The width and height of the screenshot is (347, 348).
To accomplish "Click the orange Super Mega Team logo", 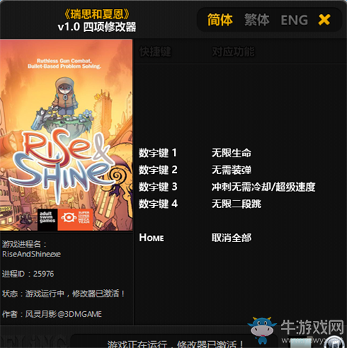I will (x=75, y=219).
